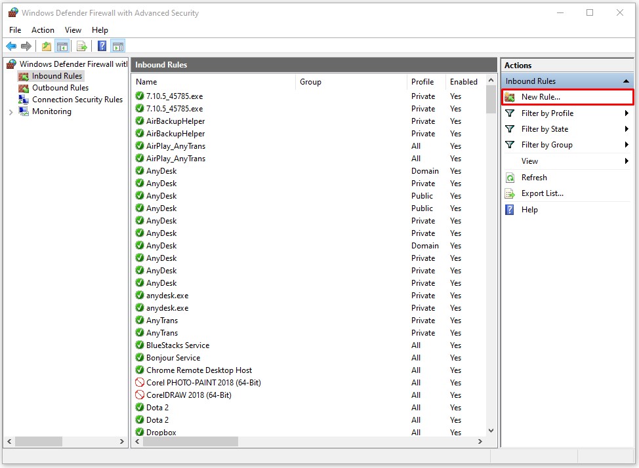639x468 pixels.
Task: Click rule list vertical scrollbar down arrow
Action: (x=491, y=431)
